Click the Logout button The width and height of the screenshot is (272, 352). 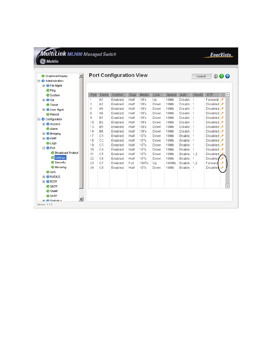point(201,76)
